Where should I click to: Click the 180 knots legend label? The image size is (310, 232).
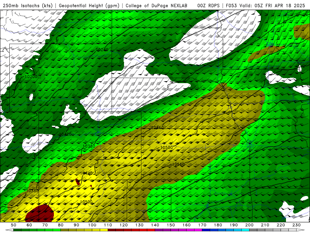tap(218, 225)
